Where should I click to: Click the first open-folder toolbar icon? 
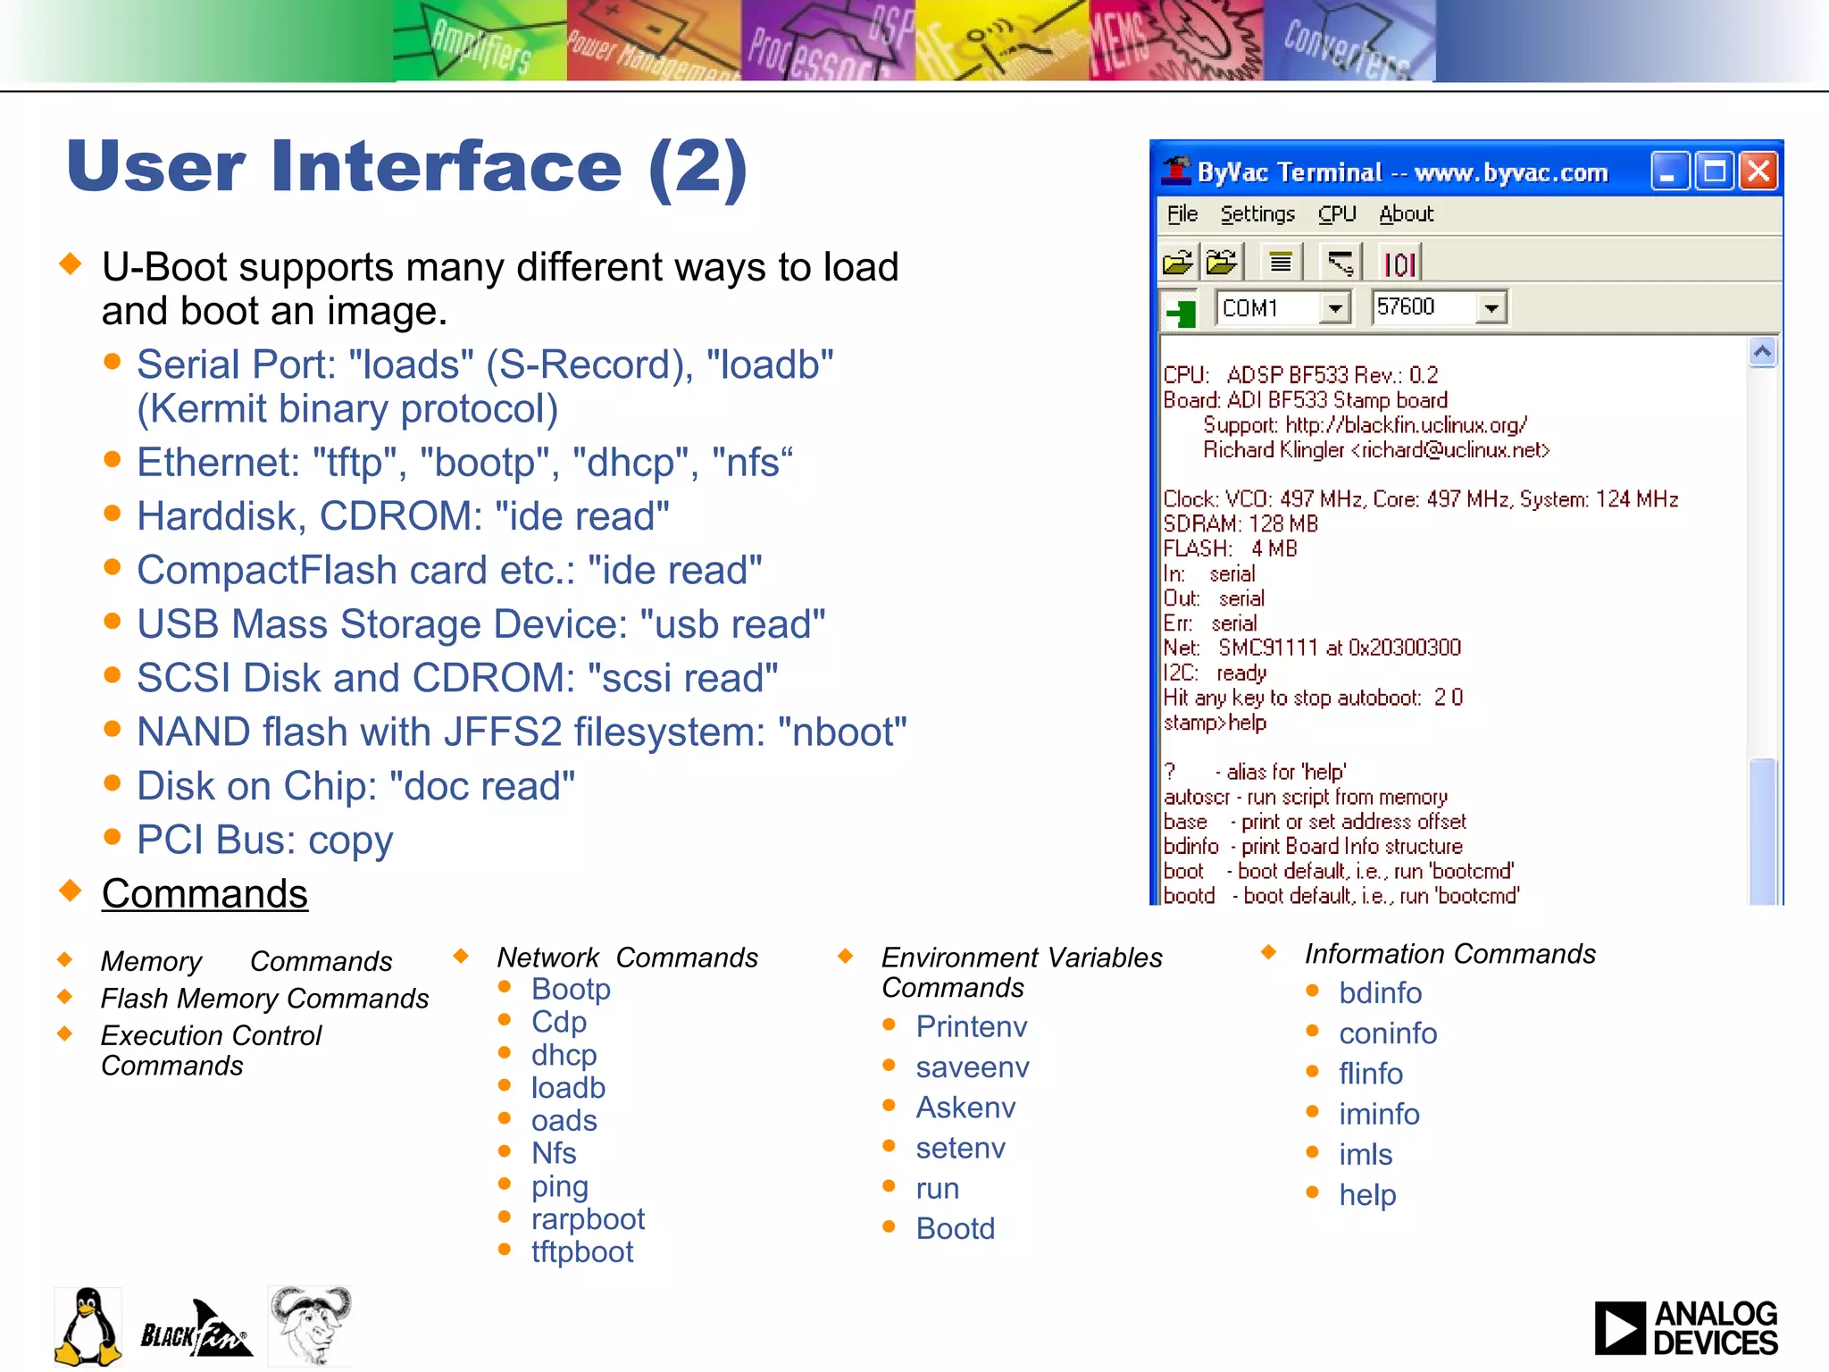click(1178, 264)
